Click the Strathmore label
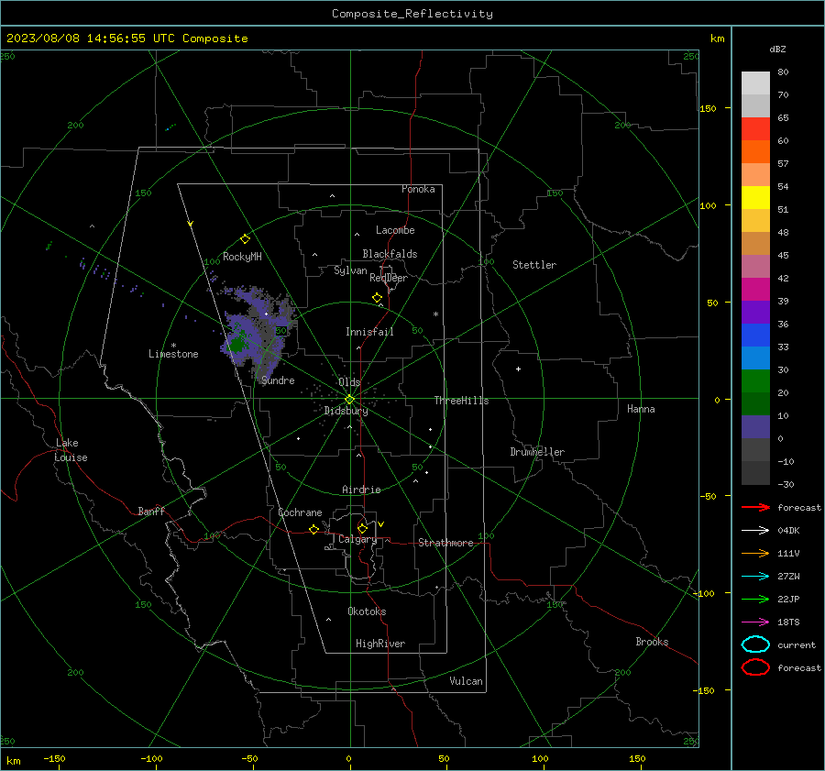 pyautogui.click(x=445, y=543)
